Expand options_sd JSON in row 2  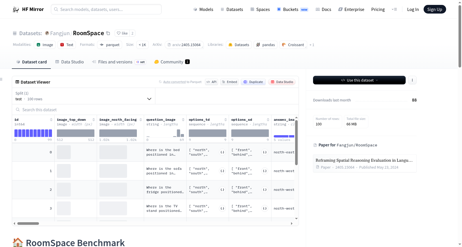pos(265,190)
